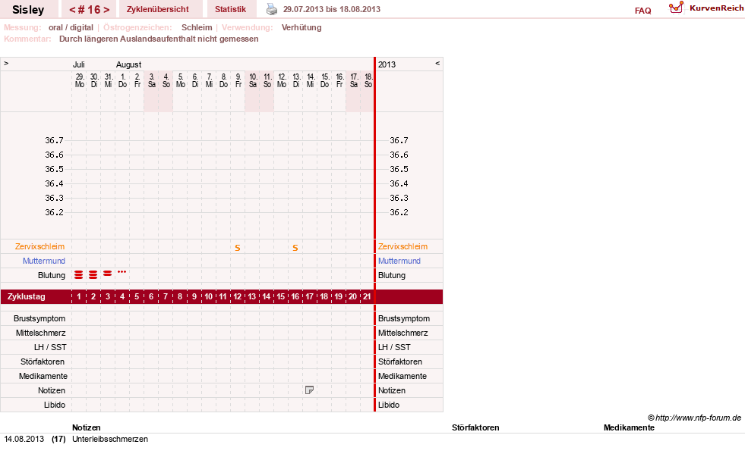
Task: Click the Unterleibsschmerzen note text
Action: tap(110, 439)
